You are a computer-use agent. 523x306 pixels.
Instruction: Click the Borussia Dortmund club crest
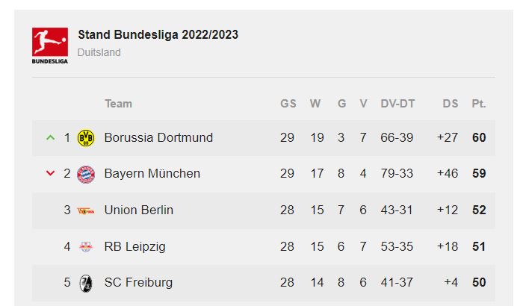(86, 138)
